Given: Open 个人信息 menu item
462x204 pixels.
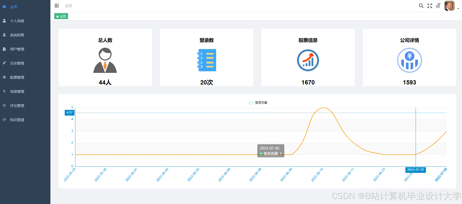Looking at the screenshot, I should coord(17,21).
